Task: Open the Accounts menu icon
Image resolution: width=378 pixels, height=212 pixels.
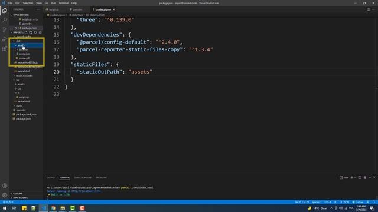Action: pyautogui.click(x=5, y=185)
